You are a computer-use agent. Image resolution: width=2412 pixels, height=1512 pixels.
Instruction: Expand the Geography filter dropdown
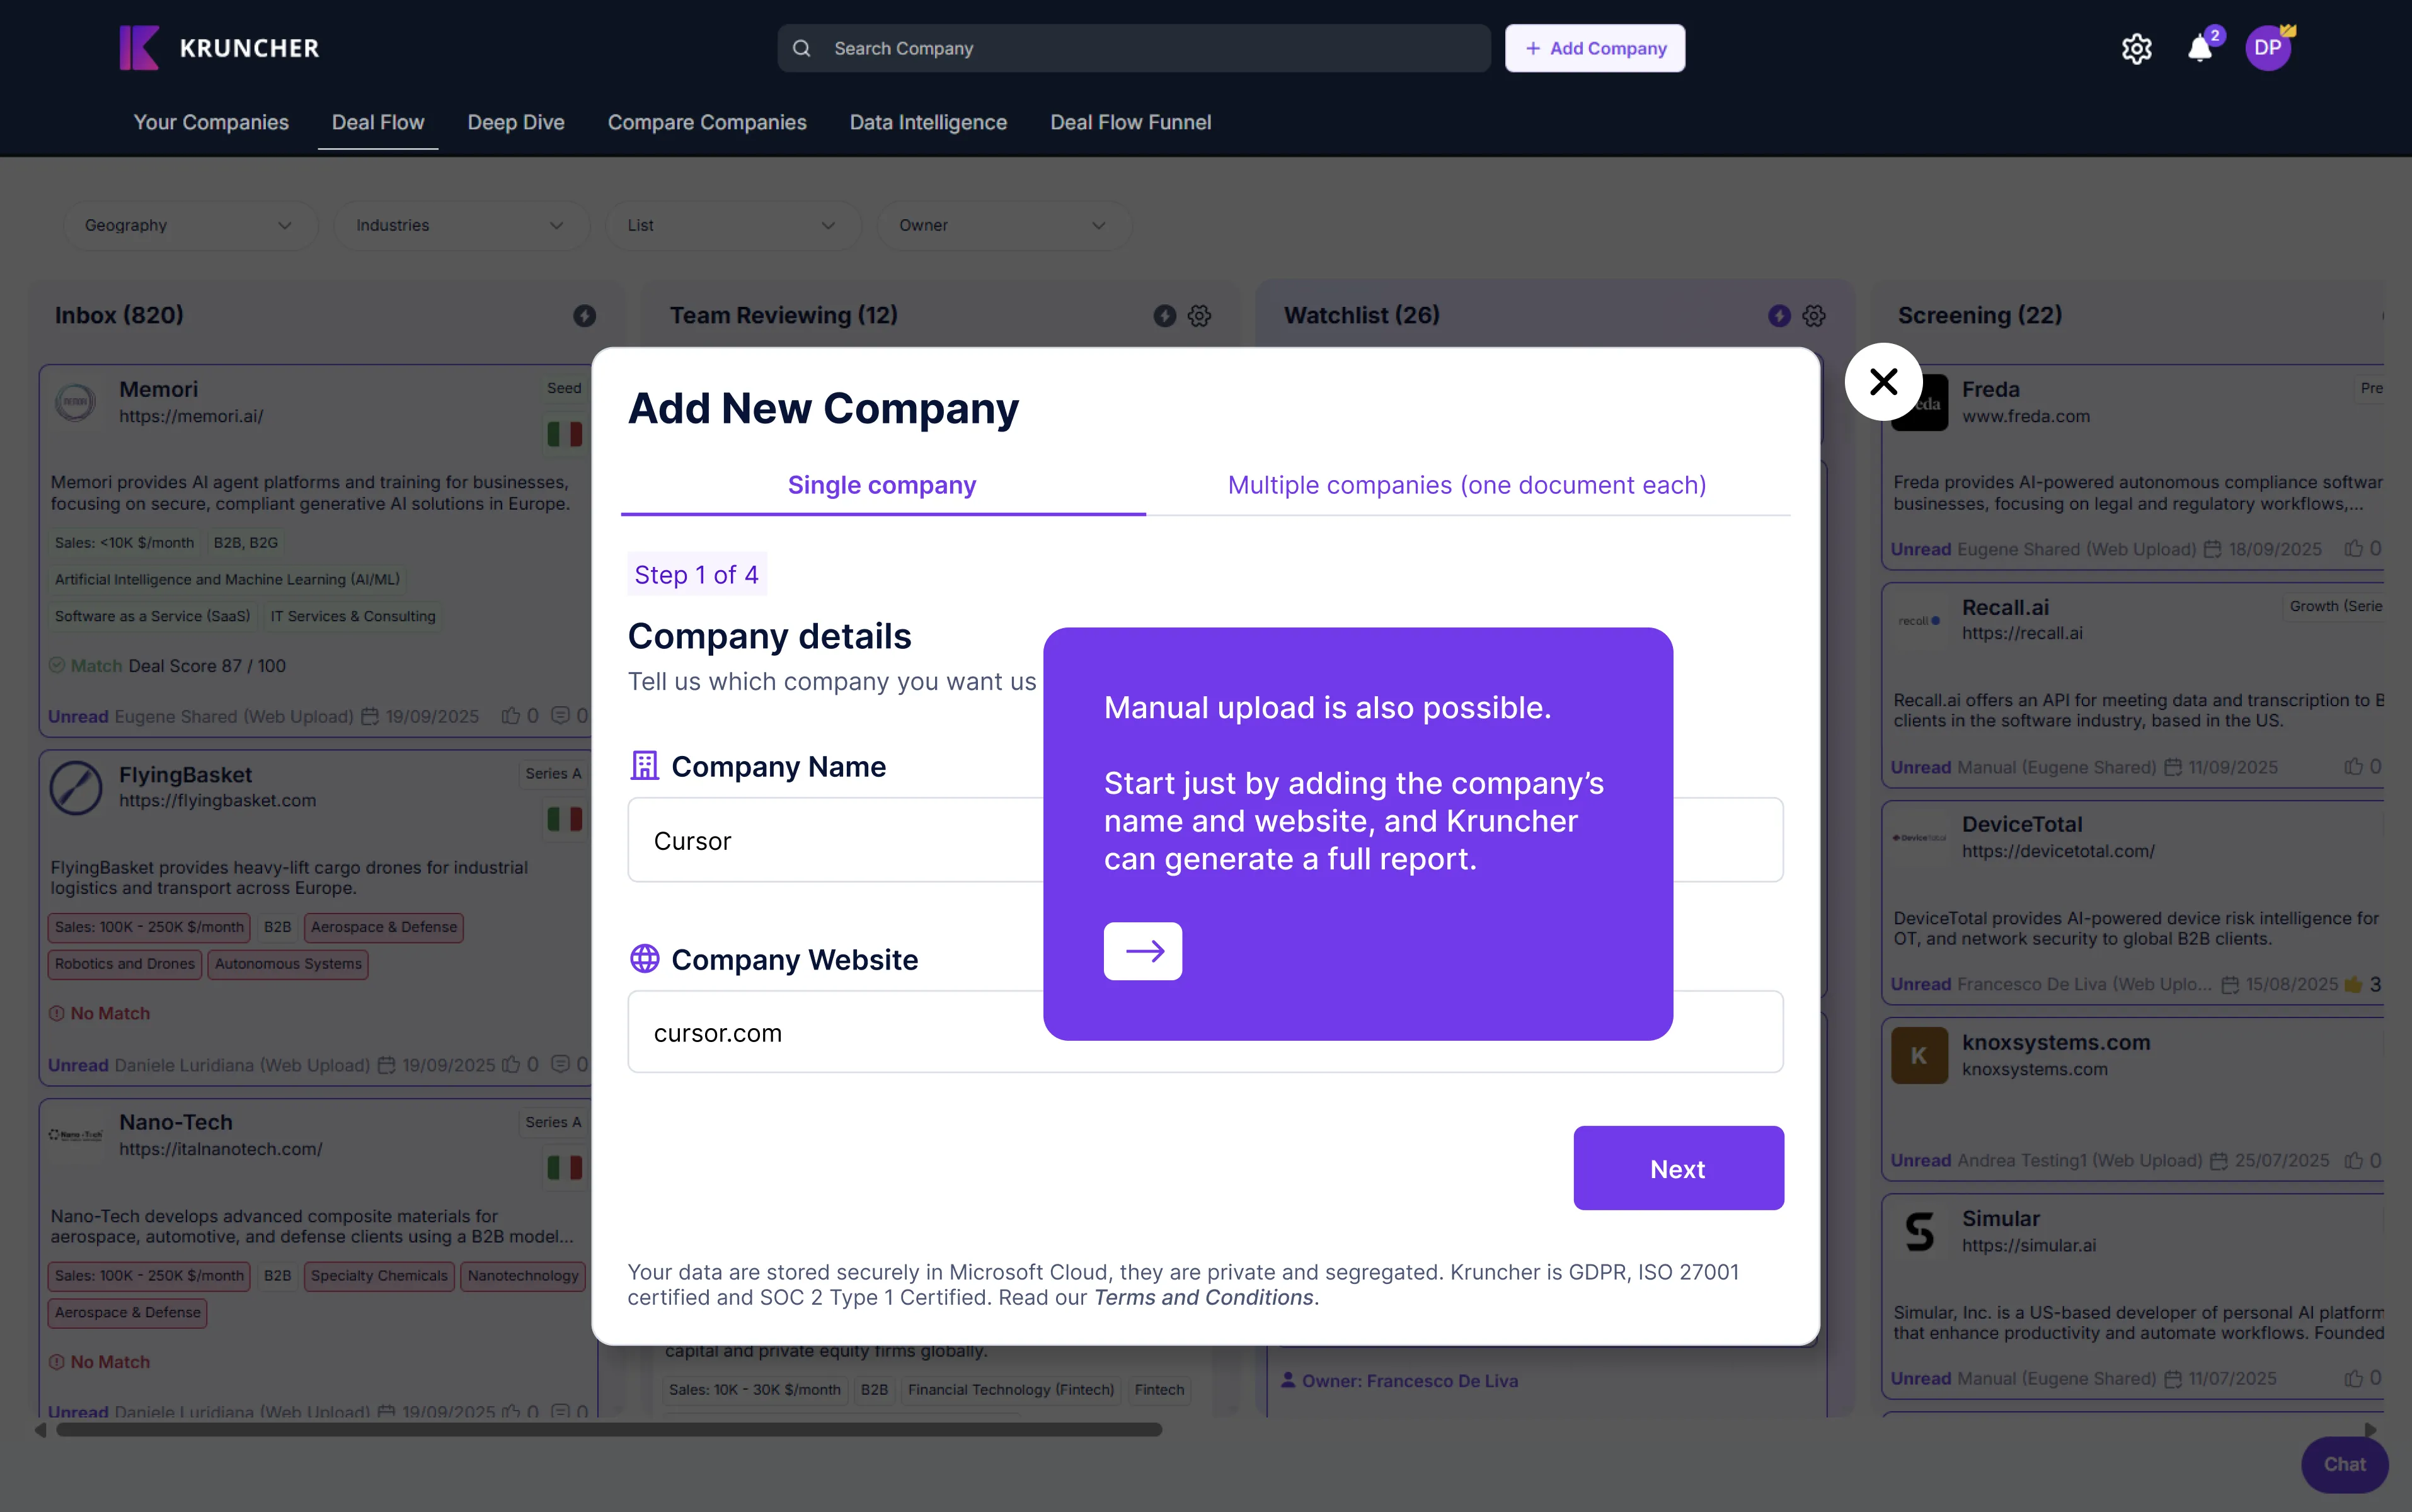[189, 226]
